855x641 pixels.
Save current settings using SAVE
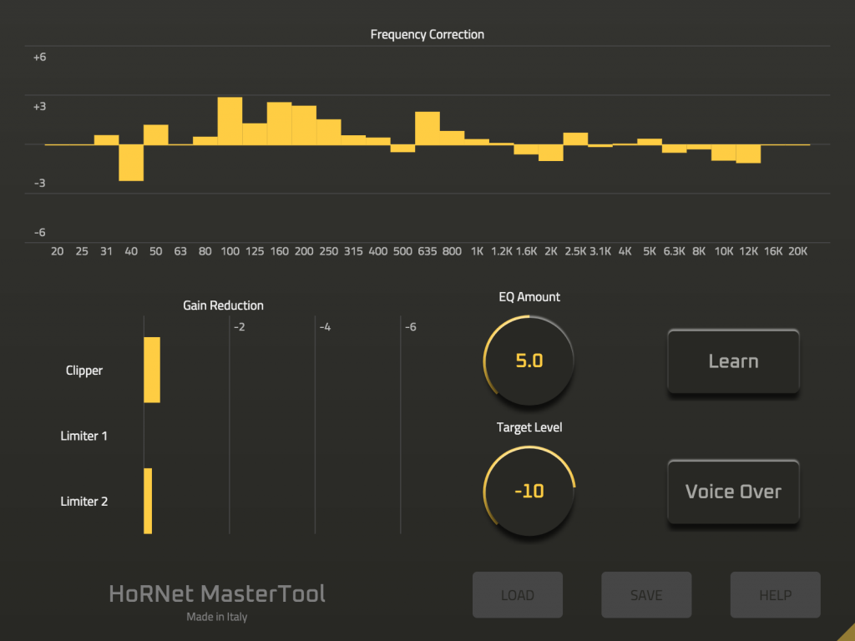click(x=645, y=594)
